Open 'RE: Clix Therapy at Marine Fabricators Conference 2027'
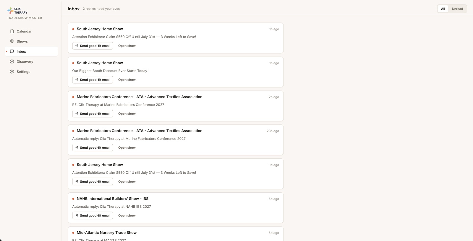 click(x=118, y=105)
